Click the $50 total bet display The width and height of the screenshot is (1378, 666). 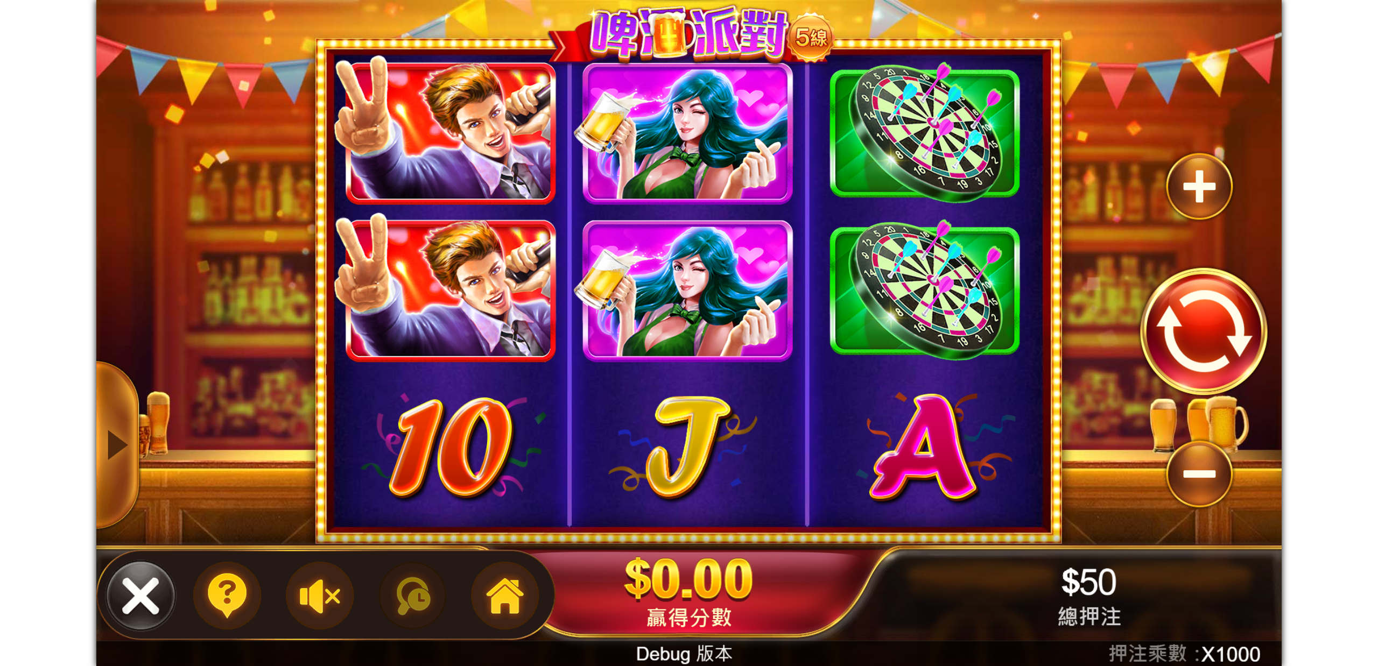pyautogui.click(x=1088, y=596)
